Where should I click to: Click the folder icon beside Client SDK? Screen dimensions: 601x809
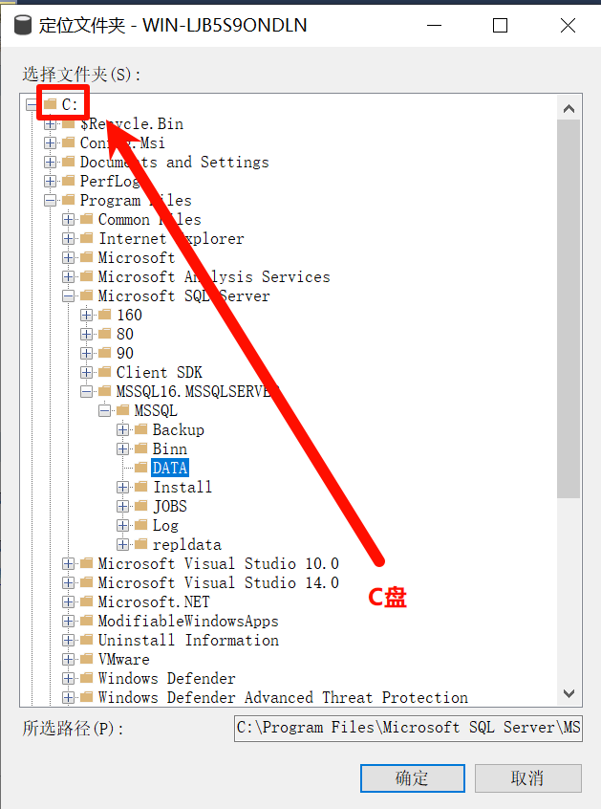[105, 371]
